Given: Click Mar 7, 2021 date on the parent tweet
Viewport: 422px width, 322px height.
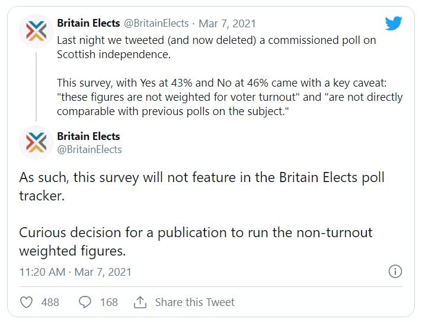Looking at the screenshot, I should (227, 23).
